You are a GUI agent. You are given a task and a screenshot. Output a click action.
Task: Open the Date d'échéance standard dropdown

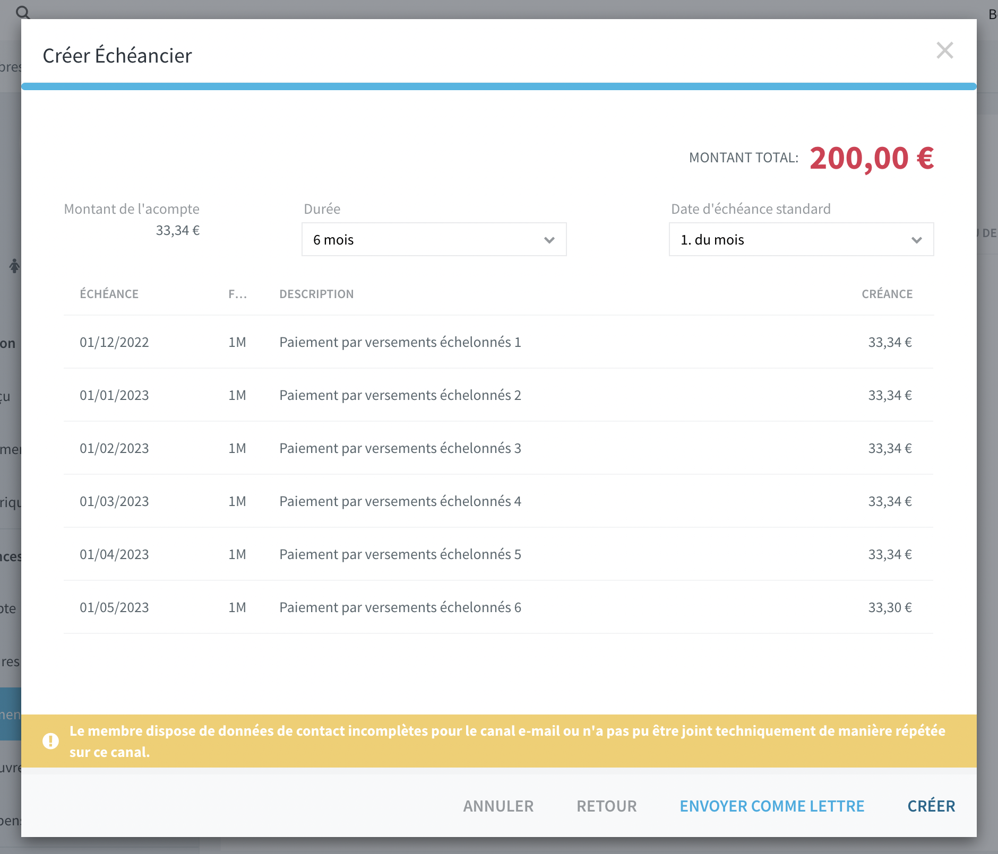(801, 239)
